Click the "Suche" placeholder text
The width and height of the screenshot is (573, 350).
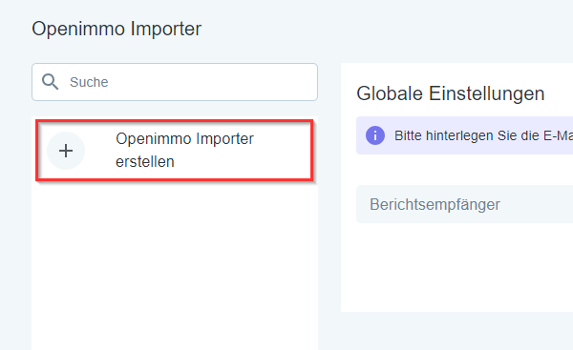[x=89, y=82]
